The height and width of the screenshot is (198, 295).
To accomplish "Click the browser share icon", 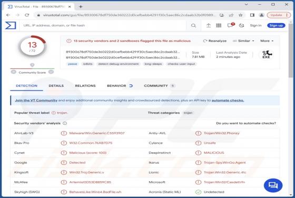I will [231, 15].
